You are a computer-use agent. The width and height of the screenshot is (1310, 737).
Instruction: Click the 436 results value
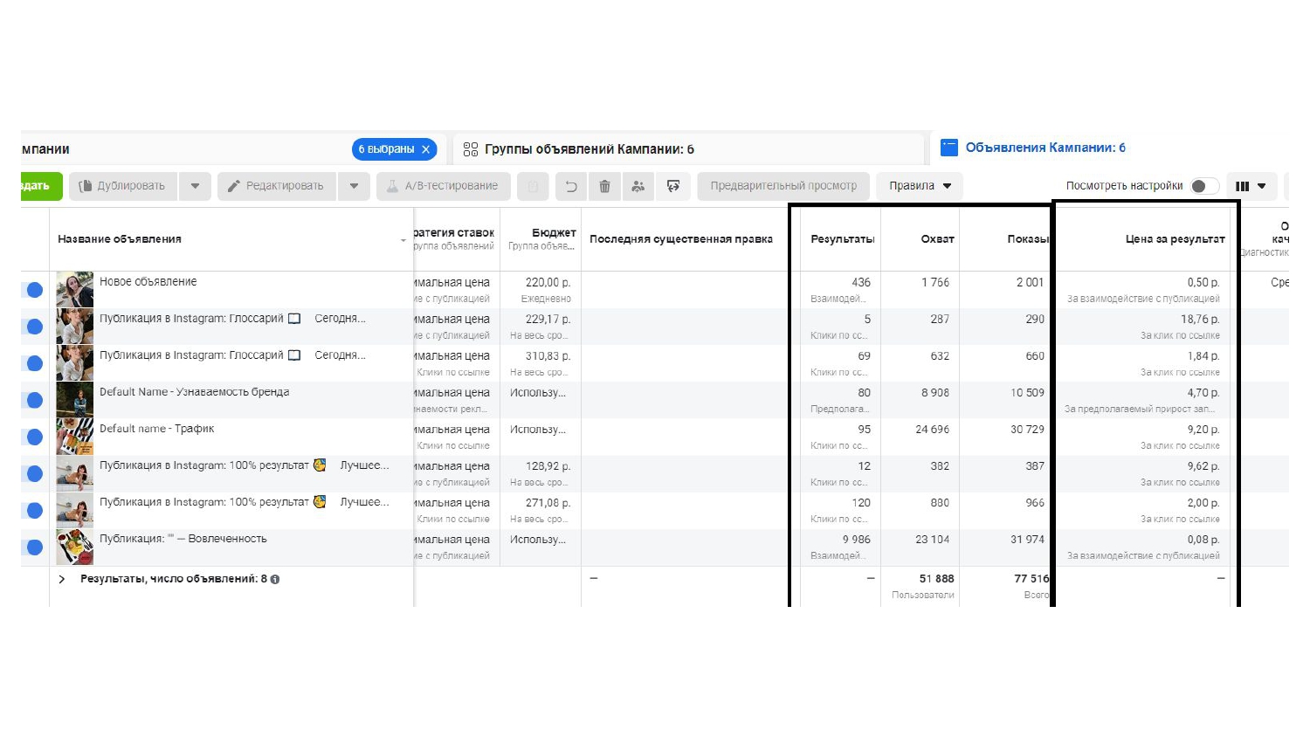[x=861, y=283]
